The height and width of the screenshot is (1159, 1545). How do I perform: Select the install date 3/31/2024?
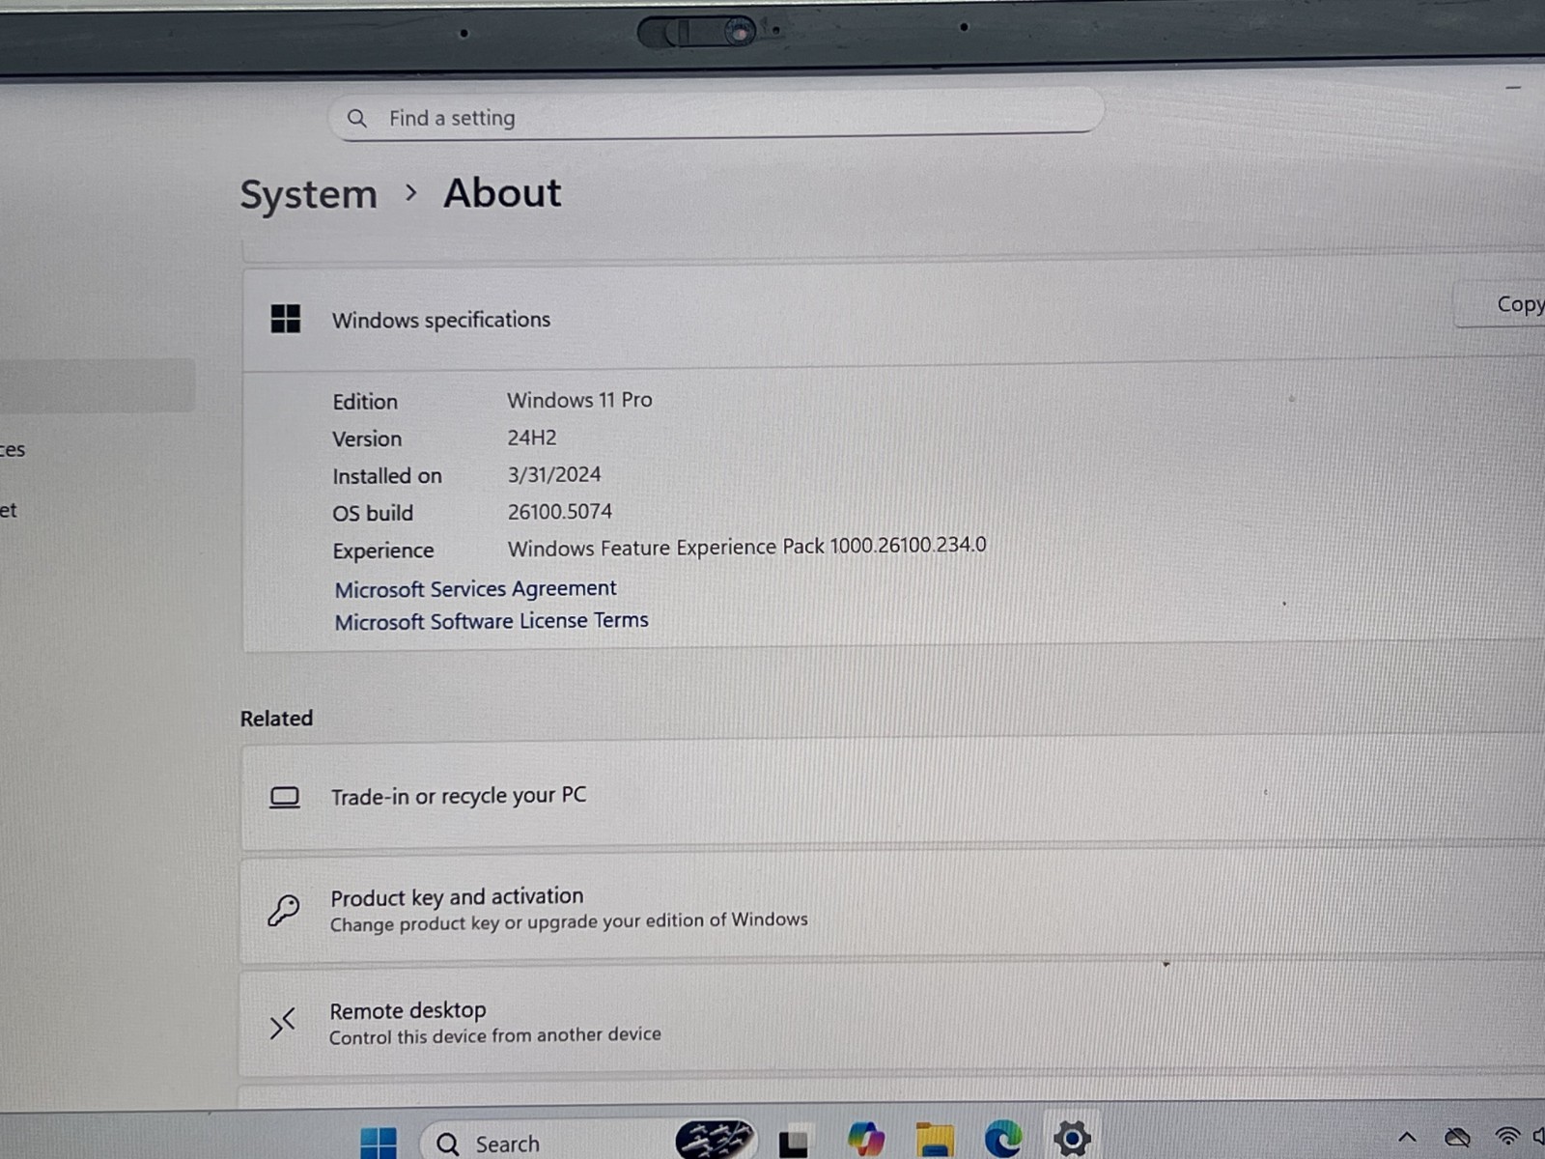(554, 474)
